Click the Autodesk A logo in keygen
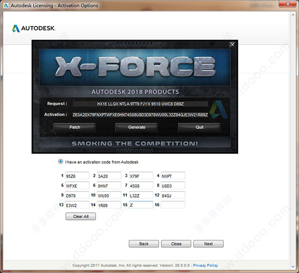The height and width of the screenshot is (273, 299). pyautogui.click(x=219, y=110)
